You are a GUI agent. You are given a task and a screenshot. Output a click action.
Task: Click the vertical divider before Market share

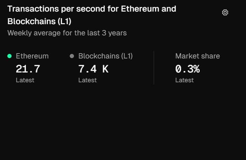[154, 68]
